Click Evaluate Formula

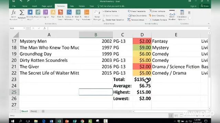click(x=158, y=20)
